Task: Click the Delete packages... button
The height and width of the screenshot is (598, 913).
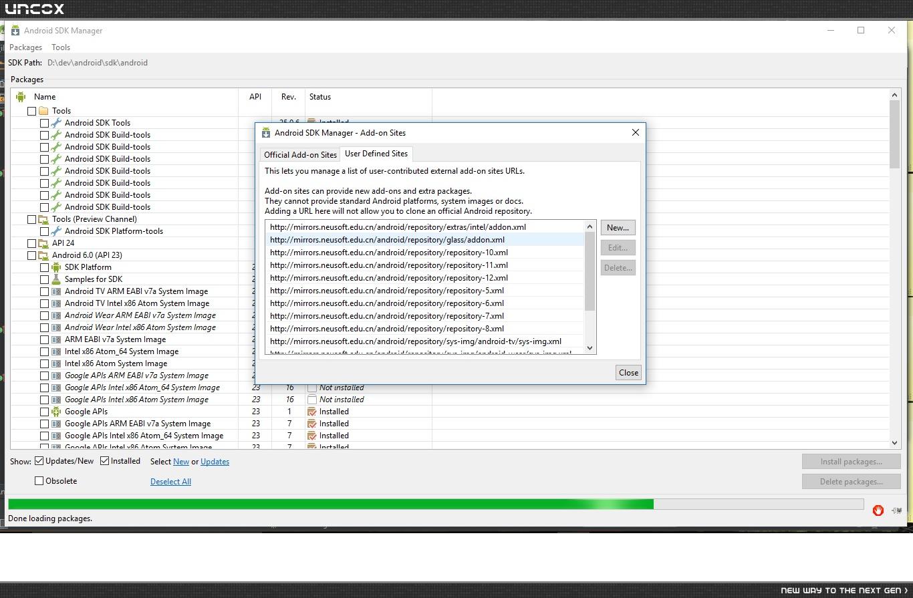Action: (851, 482)
